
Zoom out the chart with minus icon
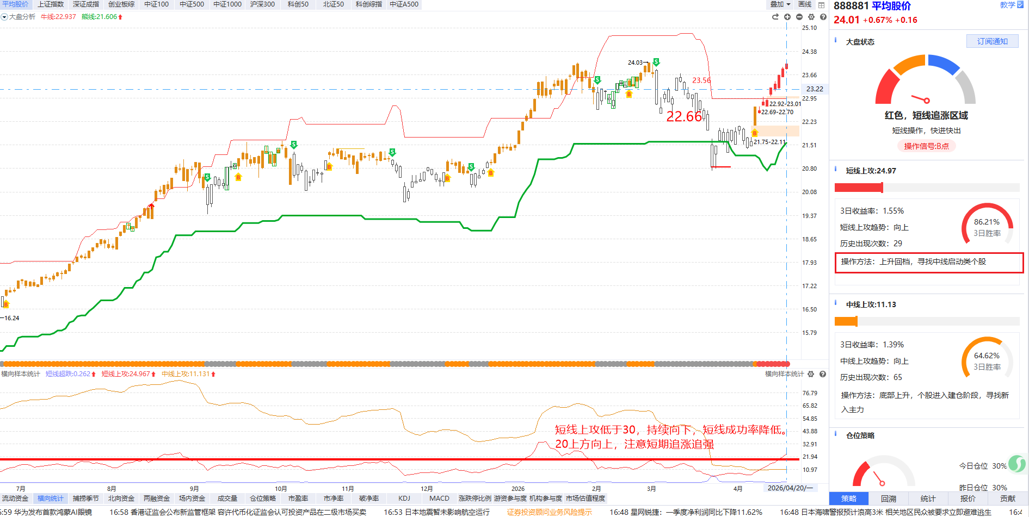(x=799, y=17)
